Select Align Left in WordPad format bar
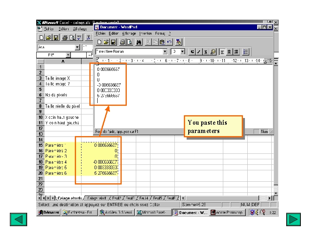This screenshot has height=236, width=315. (222, 52)
